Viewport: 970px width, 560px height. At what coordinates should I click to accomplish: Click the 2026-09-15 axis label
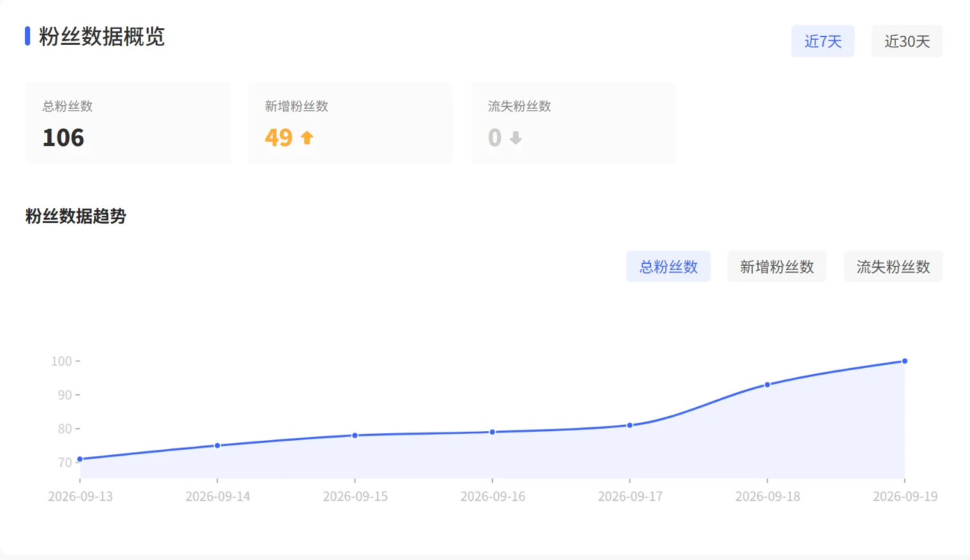pos(355,497)
